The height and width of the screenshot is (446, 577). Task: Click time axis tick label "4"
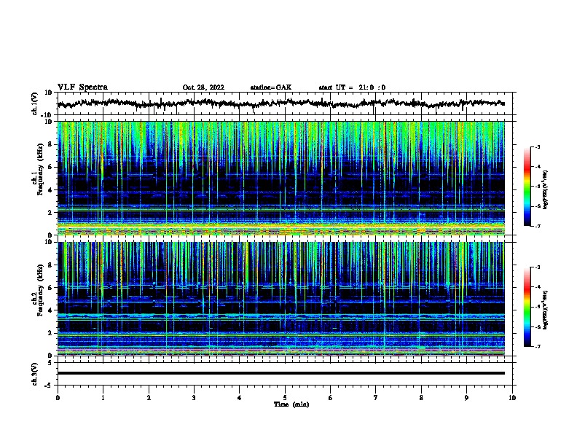240,398
